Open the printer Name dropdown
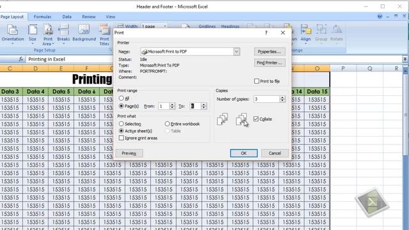This screenshot has height=230, width=409. [236, 52]
